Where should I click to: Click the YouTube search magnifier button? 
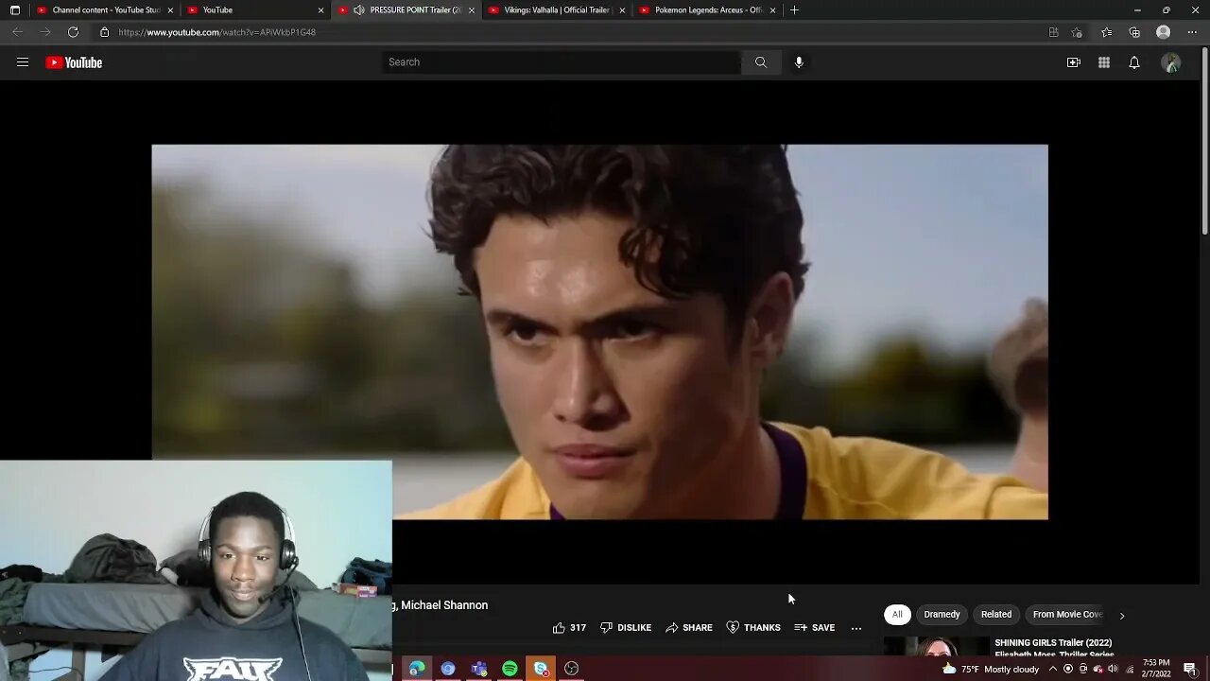tap(760, 62)
